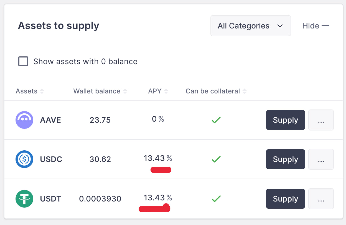Viewport: 346px width, 225px height.
Task: Supply AAVE using its Supply button
Action: [x=285, y=120]
